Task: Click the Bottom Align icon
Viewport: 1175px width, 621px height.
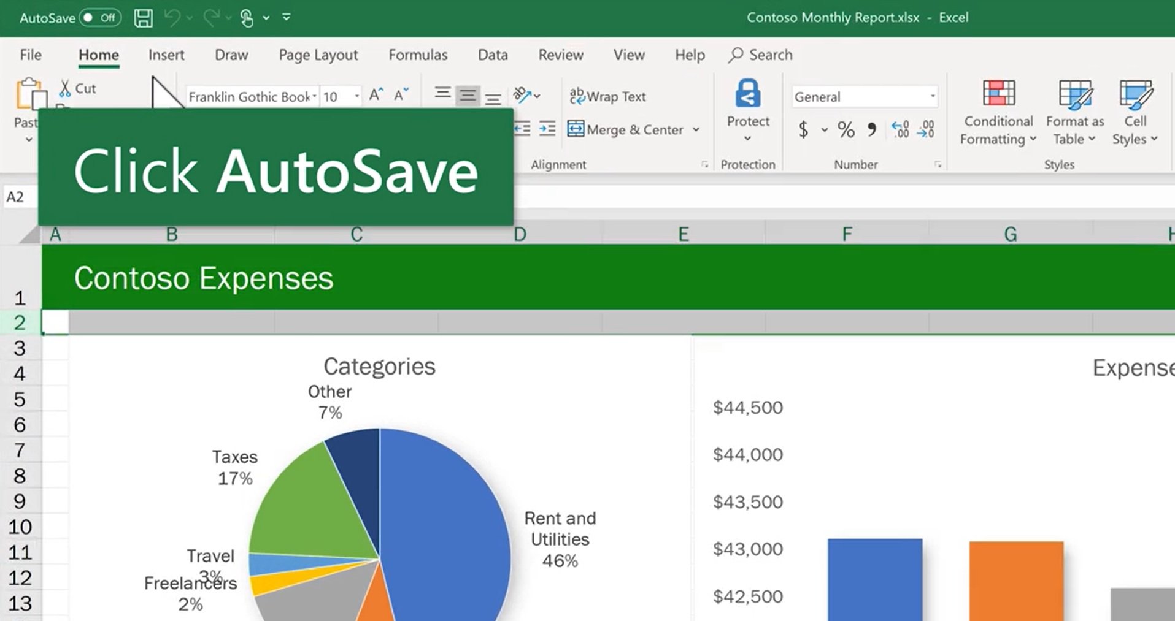Action: (x=493, y=97)
